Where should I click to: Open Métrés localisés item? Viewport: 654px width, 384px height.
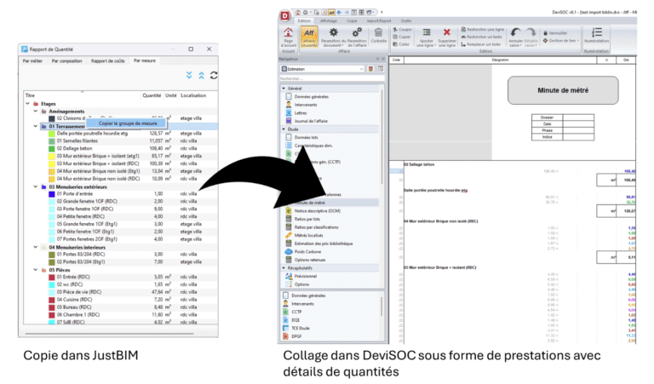pyautogui.click(x=308, y=236)
